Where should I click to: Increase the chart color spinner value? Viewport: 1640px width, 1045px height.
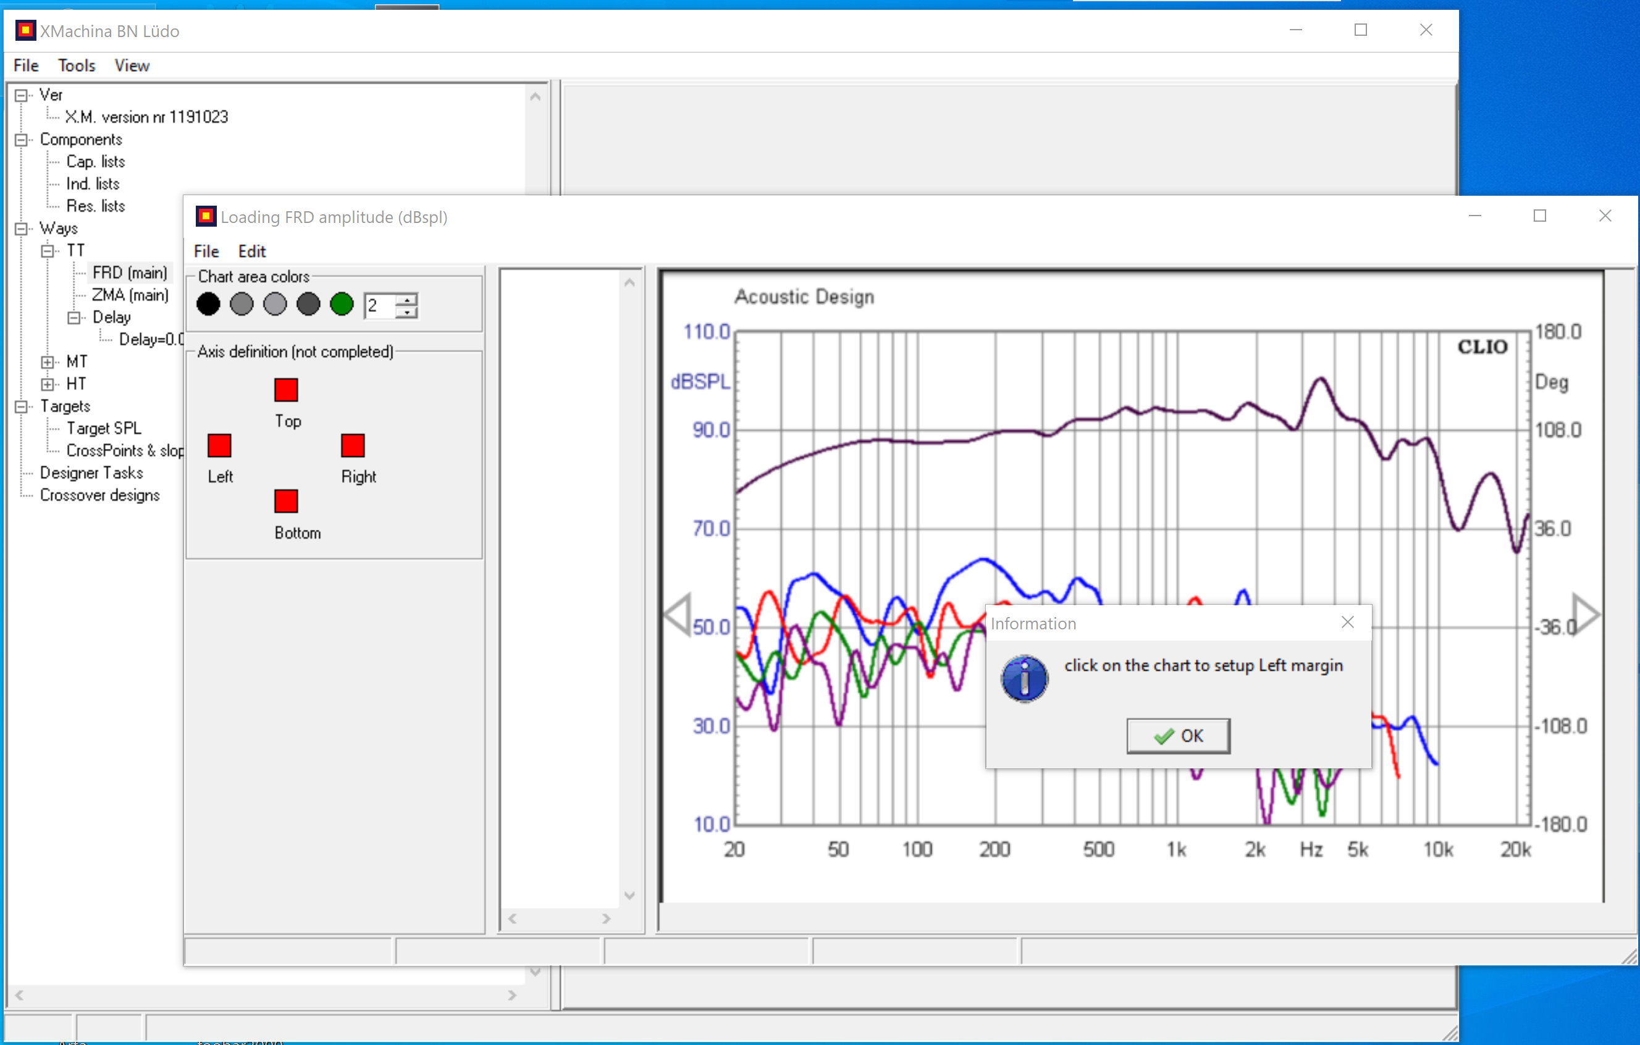pyautogui.click(x=406, y=299)
